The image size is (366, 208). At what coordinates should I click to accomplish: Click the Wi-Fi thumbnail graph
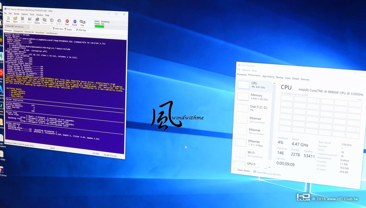(240, 154)
